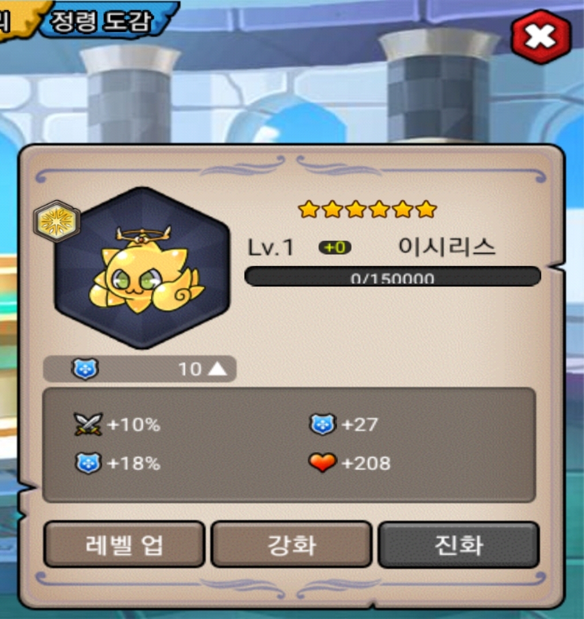Tap the 진화 button

[x=459, y=545]
